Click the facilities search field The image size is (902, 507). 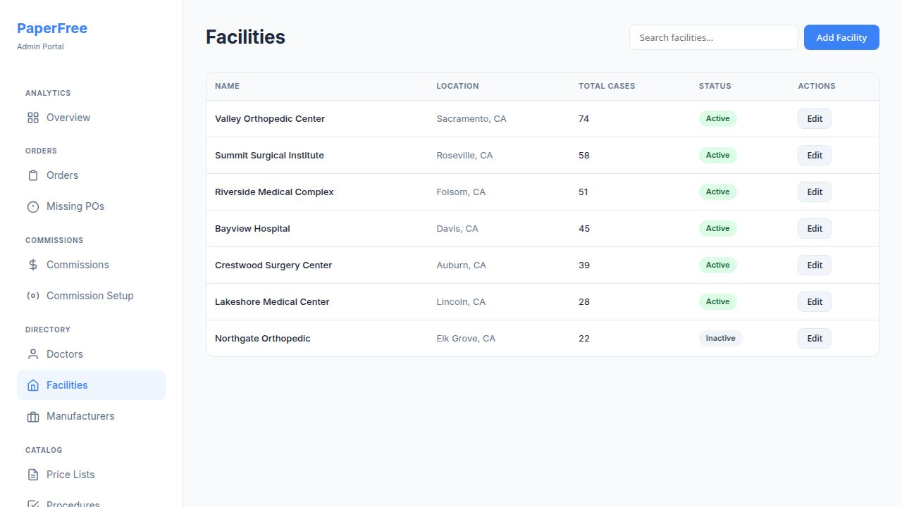[x=713, y=37]
